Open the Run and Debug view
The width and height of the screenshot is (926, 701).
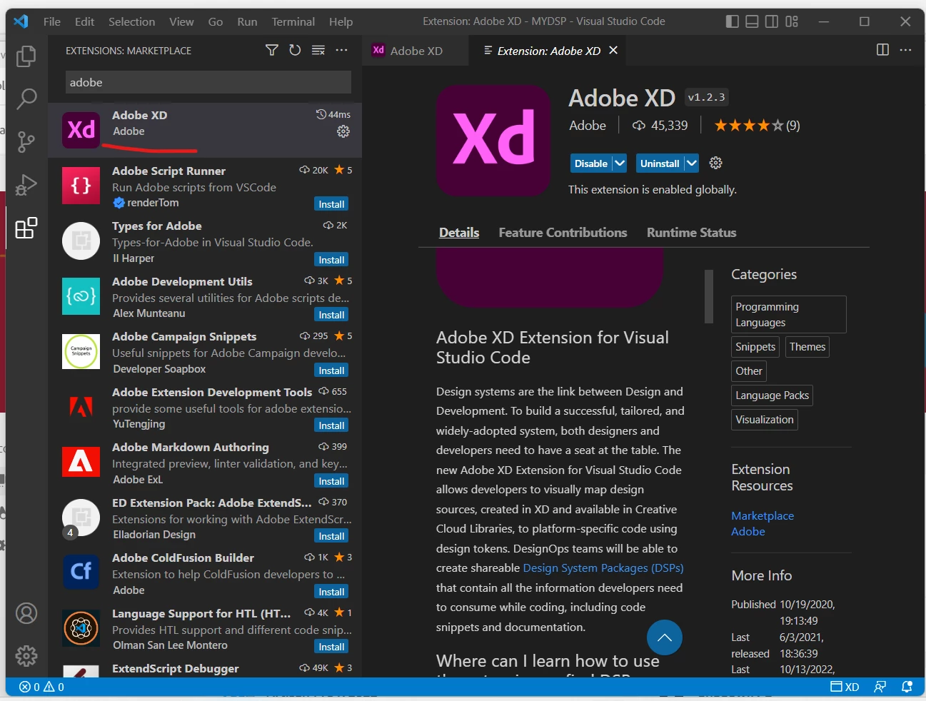pos(26,185)
